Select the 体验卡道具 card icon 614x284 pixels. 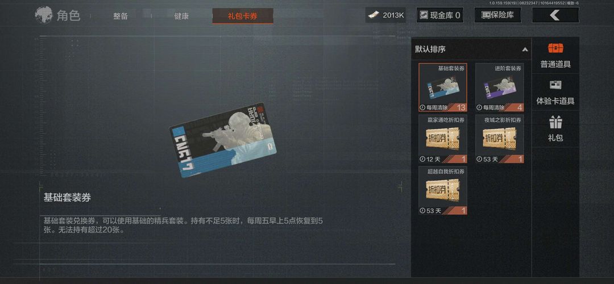click(555, 85)
